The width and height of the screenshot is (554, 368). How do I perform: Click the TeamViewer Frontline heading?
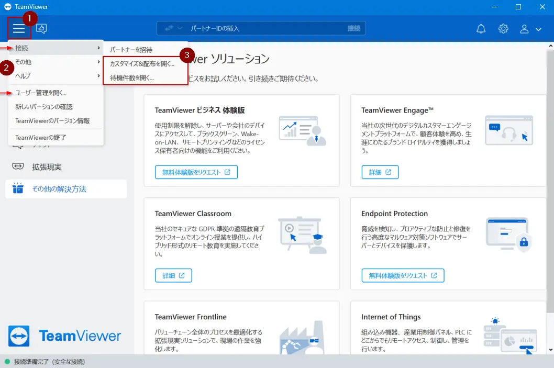point(191,317)
